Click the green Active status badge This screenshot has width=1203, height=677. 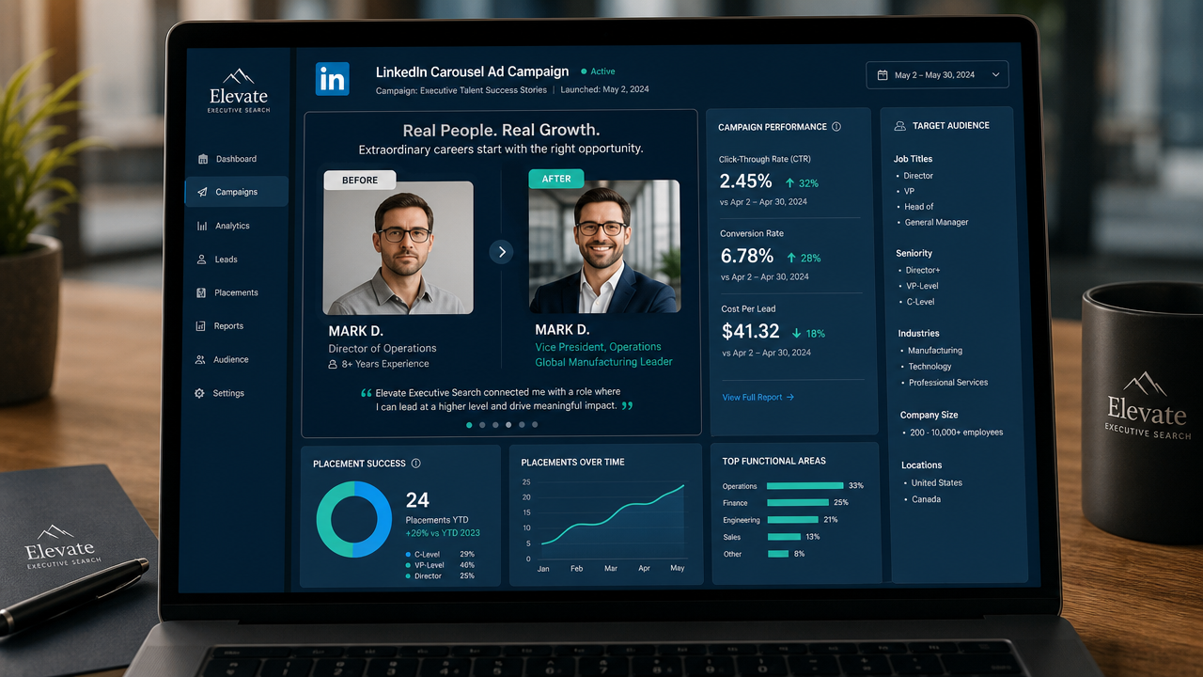click(x=598, y=71)
